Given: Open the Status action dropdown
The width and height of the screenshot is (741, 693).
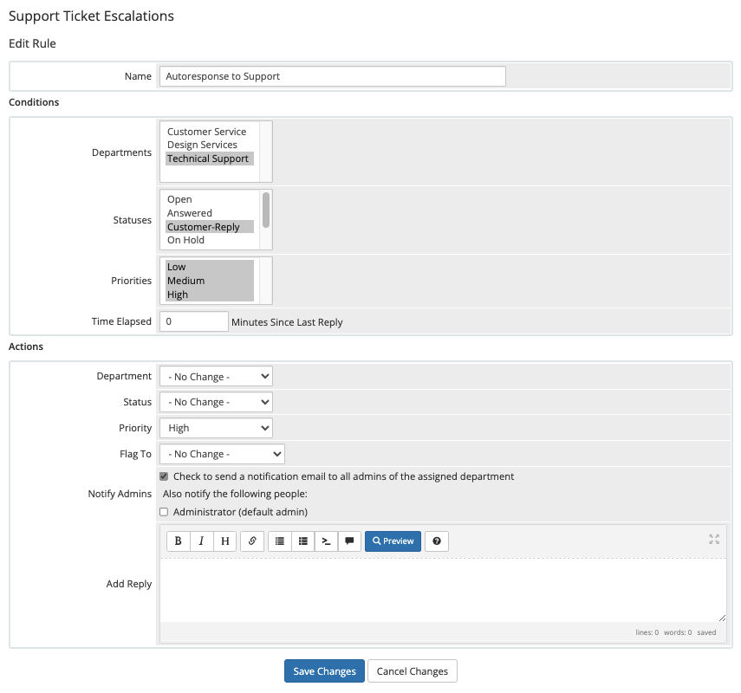Looking at the screenshot, I should 216,402.
